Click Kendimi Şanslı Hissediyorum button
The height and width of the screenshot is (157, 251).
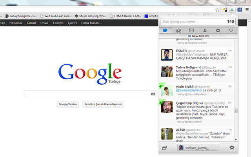(103, 104)
